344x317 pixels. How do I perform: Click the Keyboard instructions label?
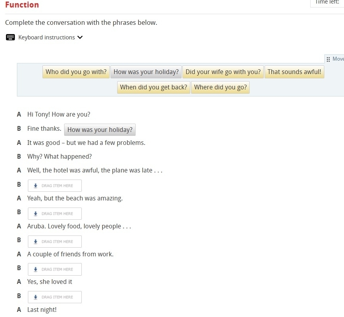tap(46, 37)
